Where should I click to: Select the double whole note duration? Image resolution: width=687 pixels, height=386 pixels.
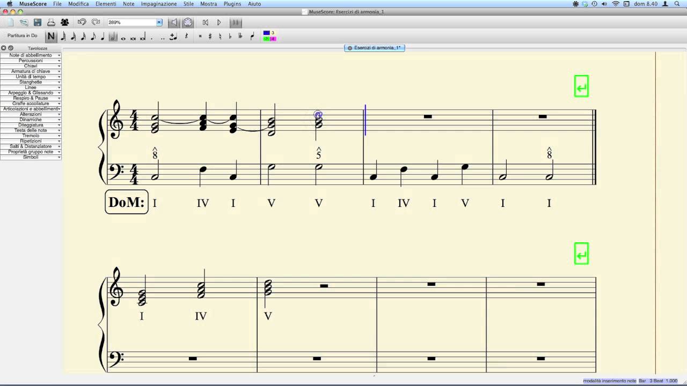coord(133,38)
